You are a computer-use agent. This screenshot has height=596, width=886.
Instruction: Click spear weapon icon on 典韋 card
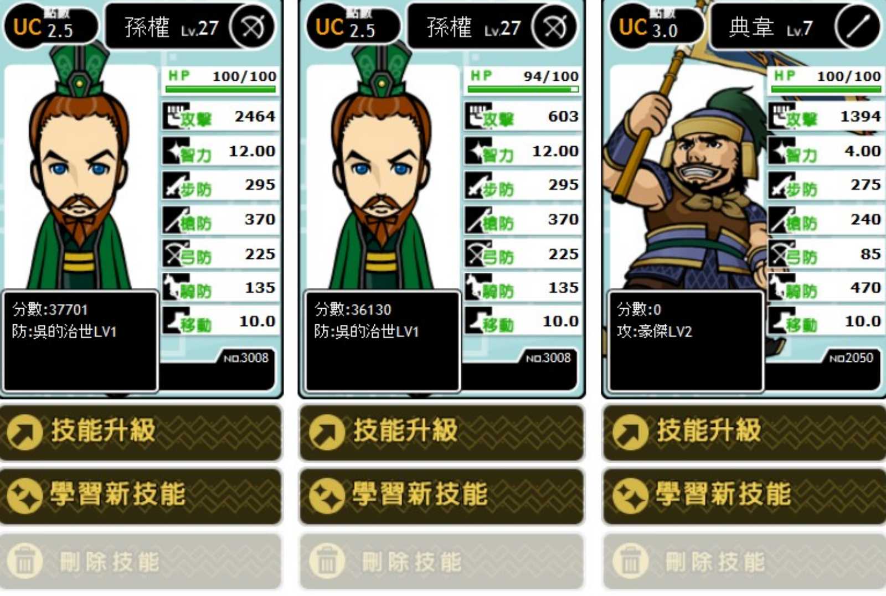(857, 27)
